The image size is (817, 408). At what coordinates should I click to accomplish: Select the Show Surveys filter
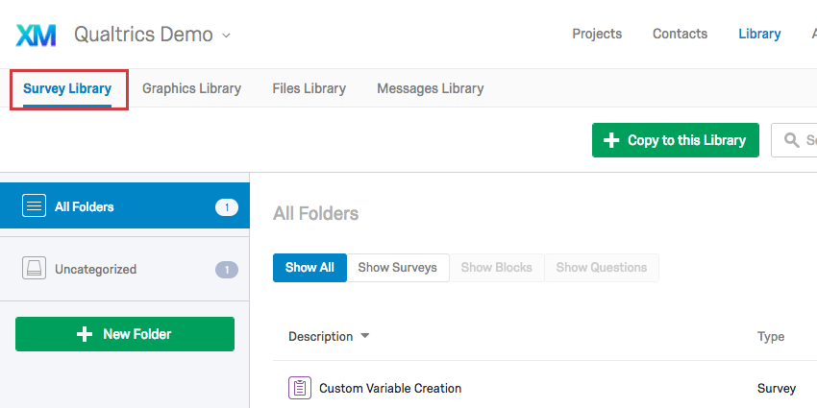tap(398, 268)
